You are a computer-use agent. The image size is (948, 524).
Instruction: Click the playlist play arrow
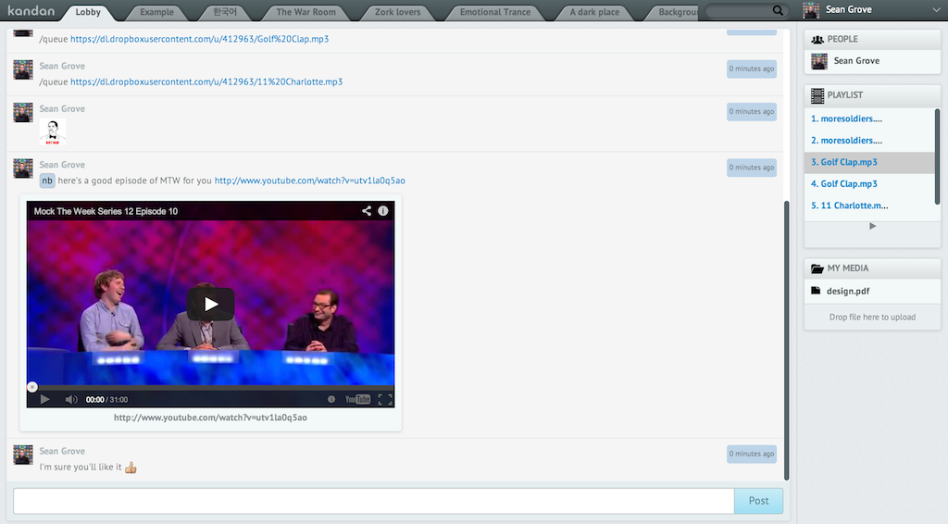pos(872,226)
